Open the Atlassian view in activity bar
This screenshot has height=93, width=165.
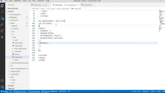tap(2, 37)
